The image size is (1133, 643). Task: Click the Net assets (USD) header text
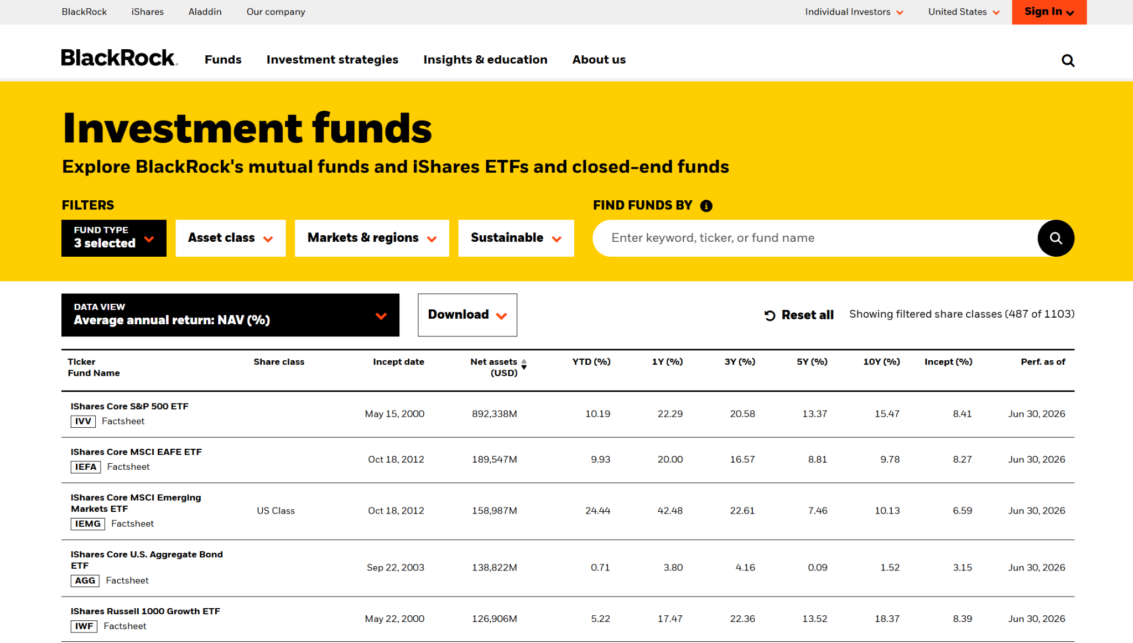[494, 367]
